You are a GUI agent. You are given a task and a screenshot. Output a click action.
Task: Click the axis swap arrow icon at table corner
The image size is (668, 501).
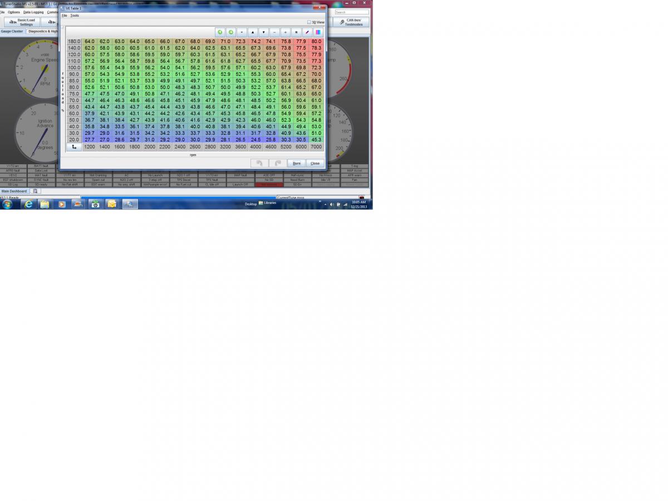pos(74,147)
